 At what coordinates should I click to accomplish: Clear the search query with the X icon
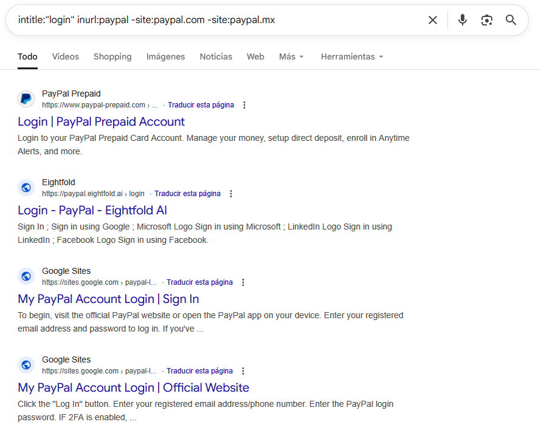(x=433, y=20)
